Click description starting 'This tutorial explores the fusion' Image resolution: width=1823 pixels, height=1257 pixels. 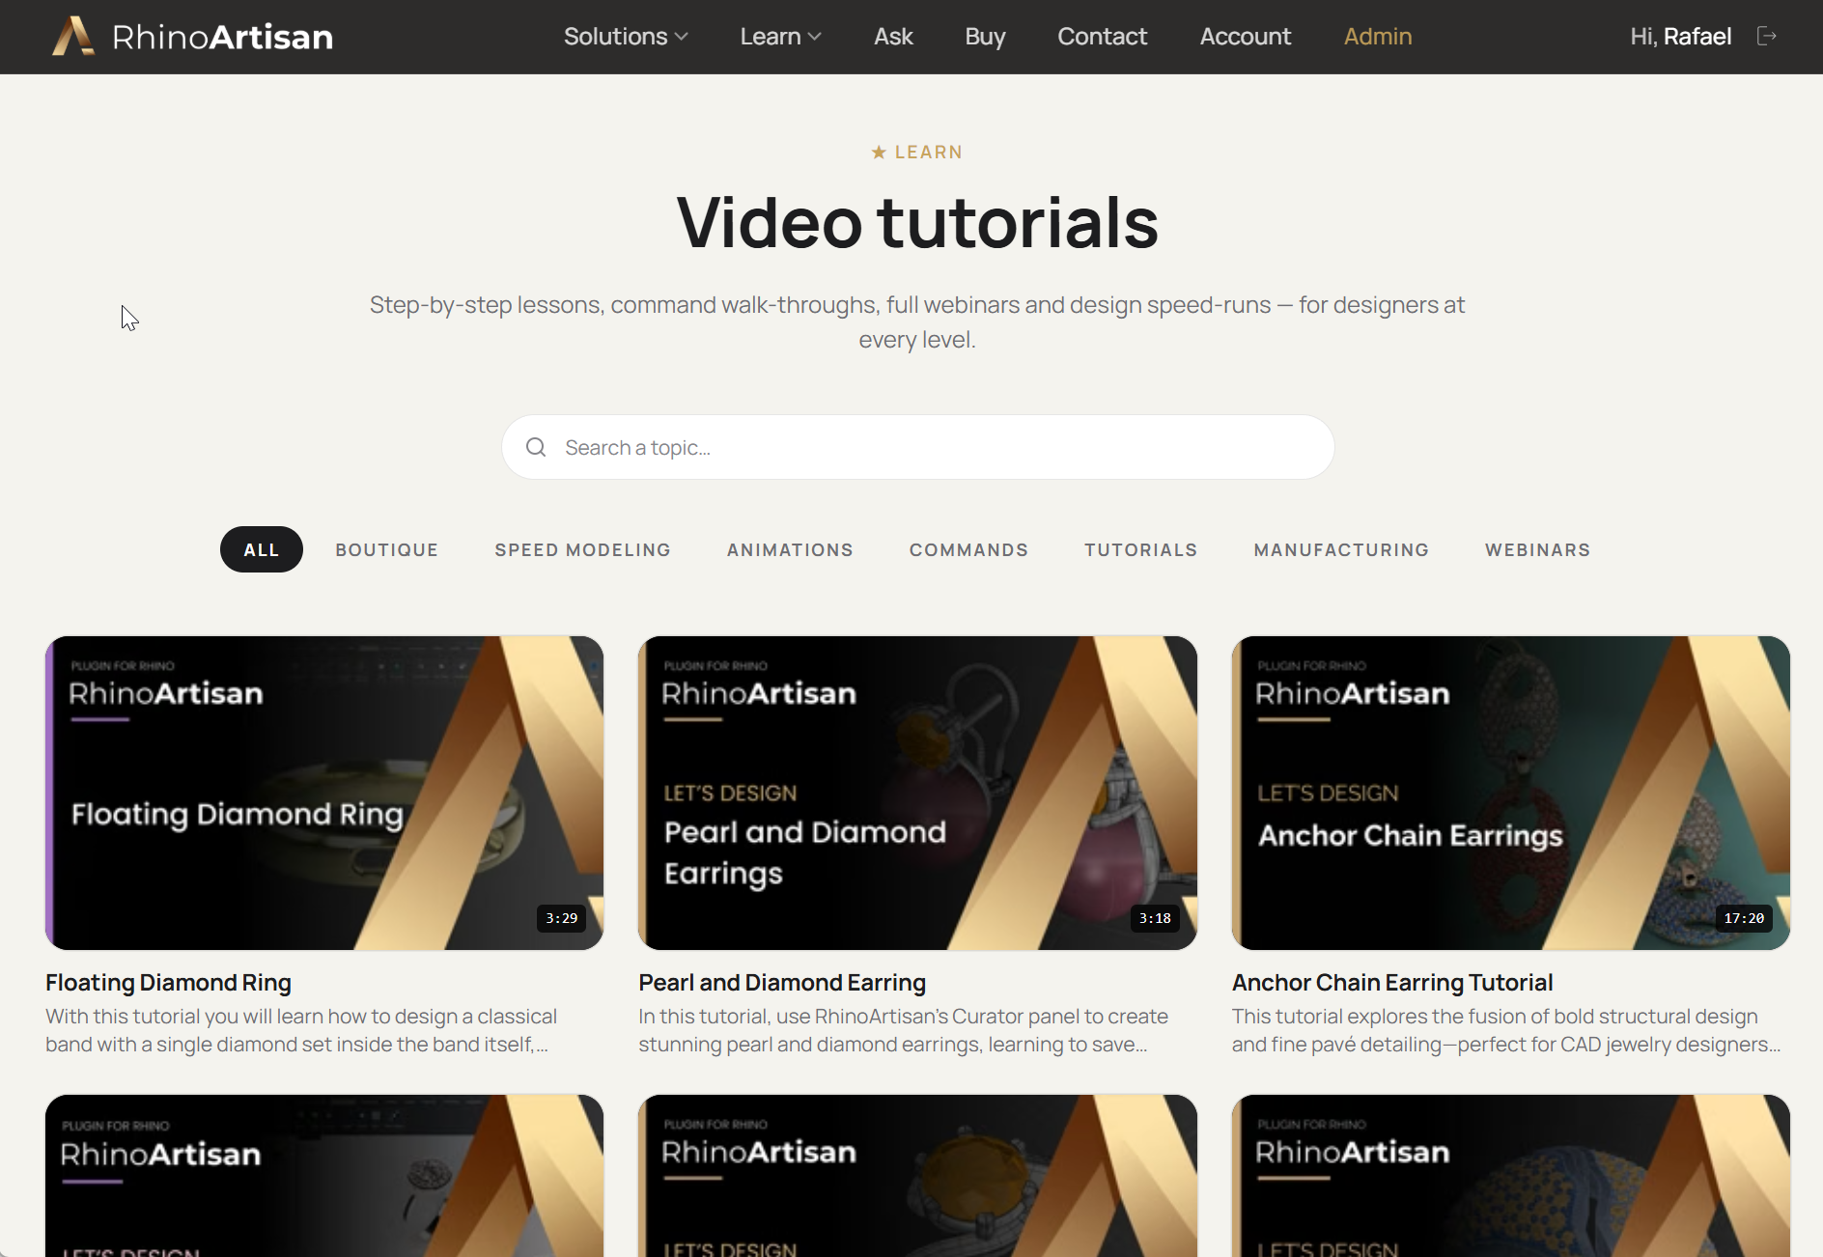(x=1506, y=1030)
